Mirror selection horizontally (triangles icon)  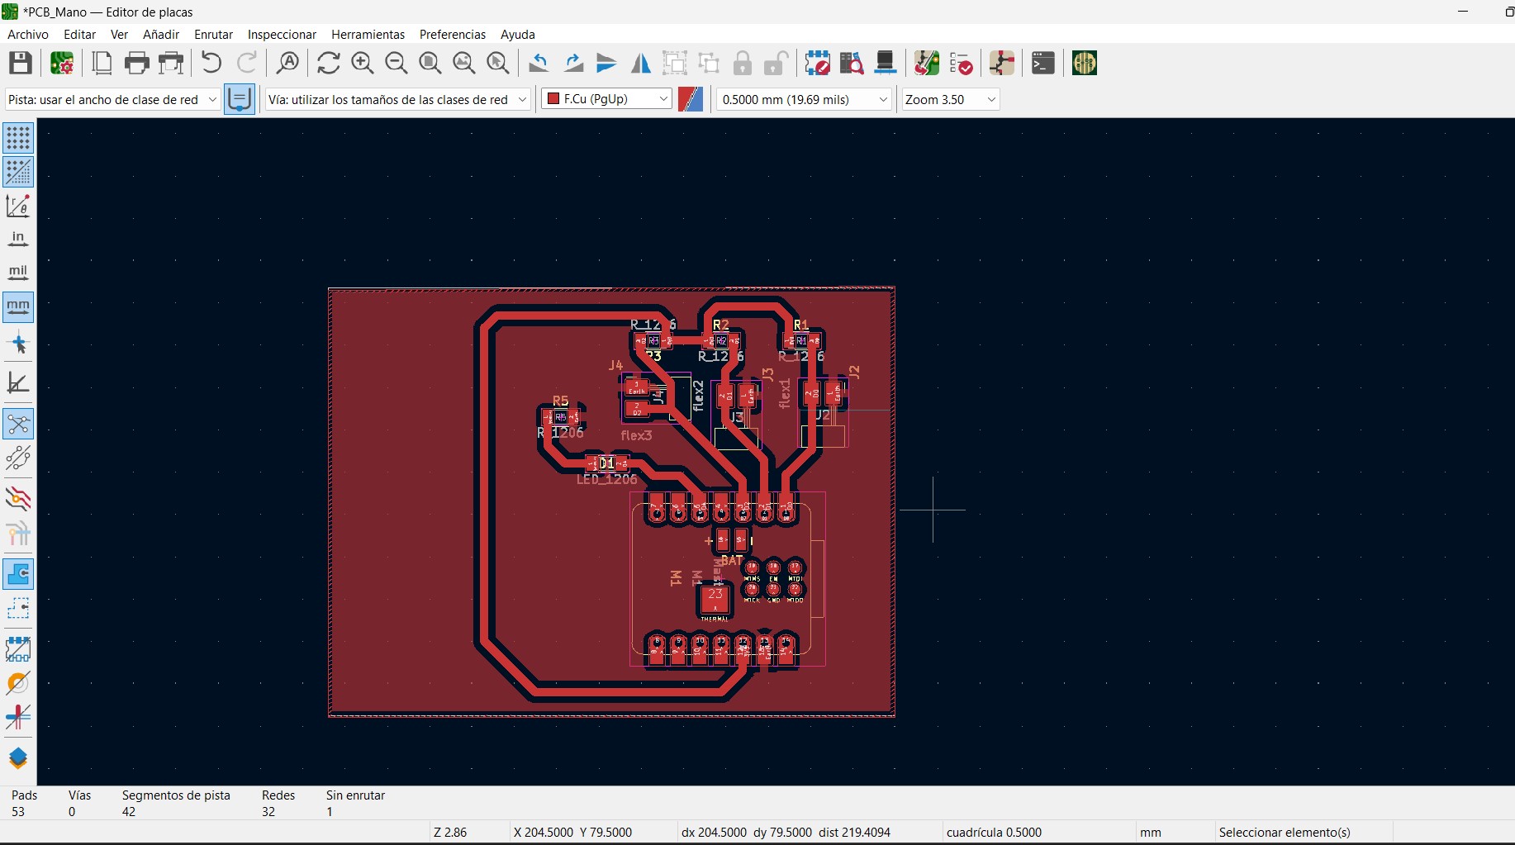[x=640, y=63]
